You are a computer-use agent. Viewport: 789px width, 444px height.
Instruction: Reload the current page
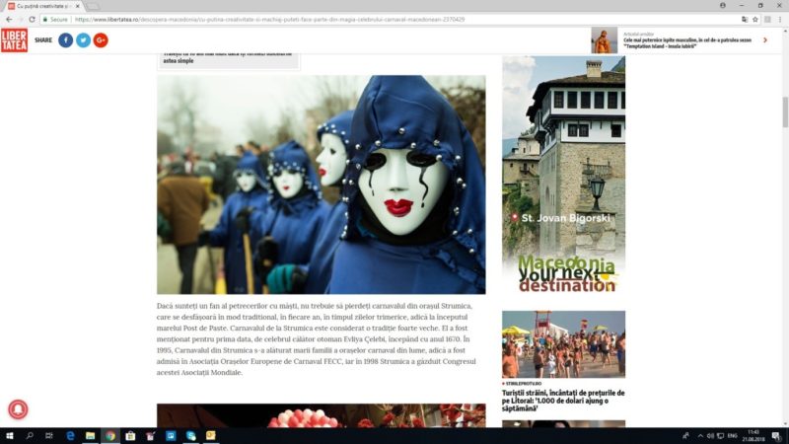point(32,19)
